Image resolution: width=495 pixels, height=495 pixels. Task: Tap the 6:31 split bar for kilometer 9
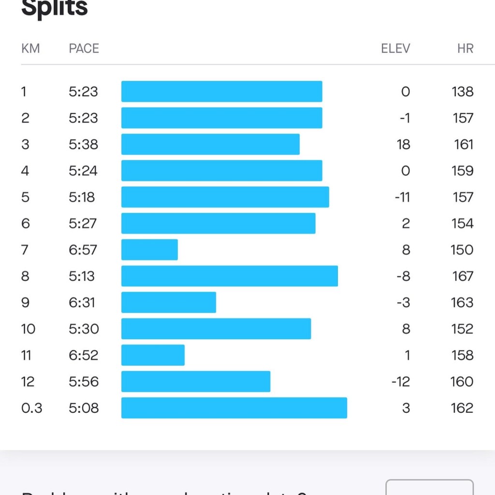[x=168, y=302]
